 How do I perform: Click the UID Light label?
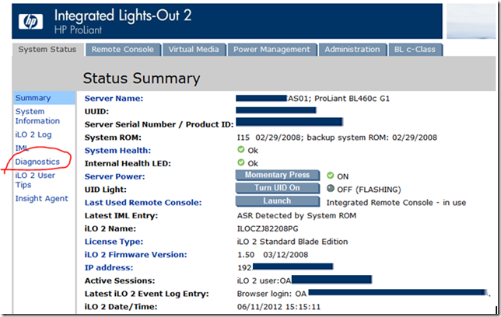(106, 190)
